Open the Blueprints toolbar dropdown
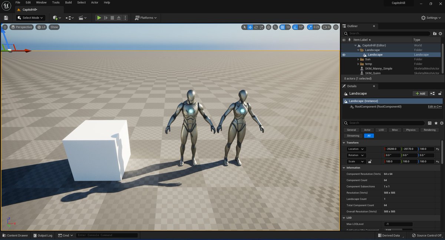 [x=70, y=18]
